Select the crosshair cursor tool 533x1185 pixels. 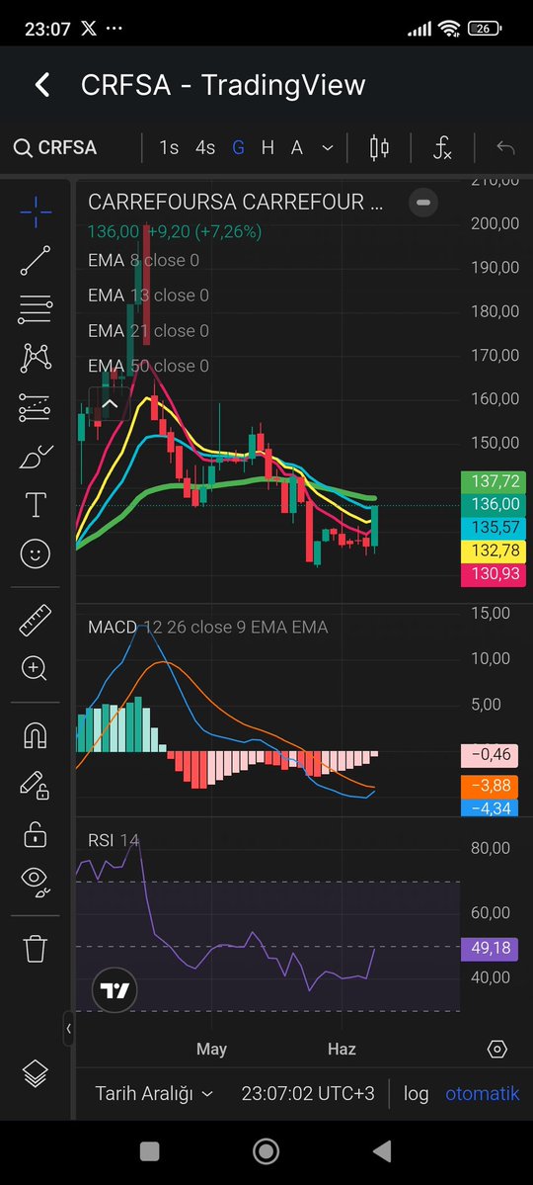point(36,211)
